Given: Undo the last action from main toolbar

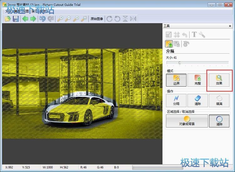Looking at the screenshot, I should pos(42,19).
